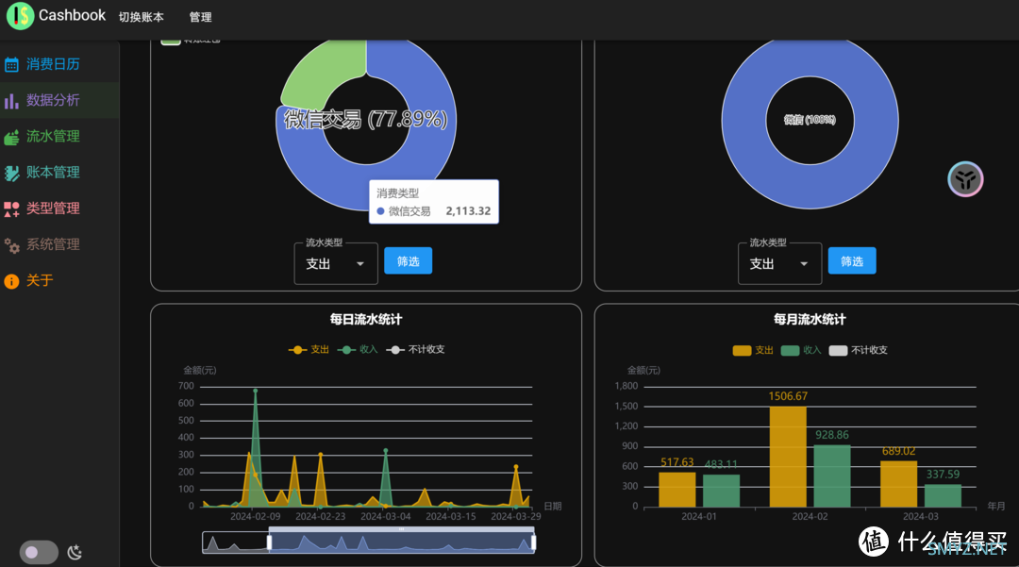Image resolution: width=1019 pixels, height=567 pixels.
Task: Click right handle of daily chart zoom slider
Action: (x=533, y=542)
